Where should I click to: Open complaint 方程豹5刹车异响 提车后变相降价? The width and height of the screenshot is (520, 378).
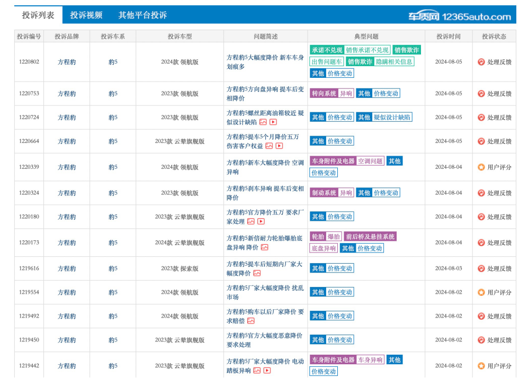265,193
